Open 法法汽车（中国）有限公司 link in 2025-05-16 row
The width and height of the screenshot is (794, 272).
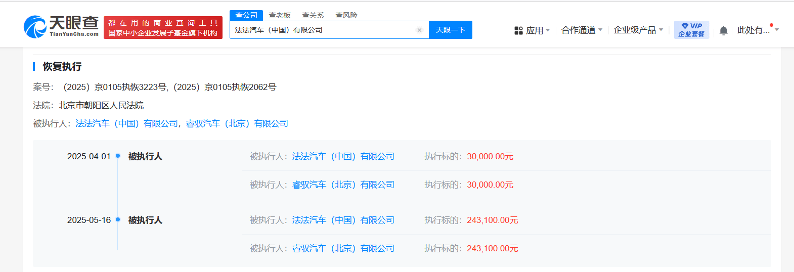(x=343, y=220)
